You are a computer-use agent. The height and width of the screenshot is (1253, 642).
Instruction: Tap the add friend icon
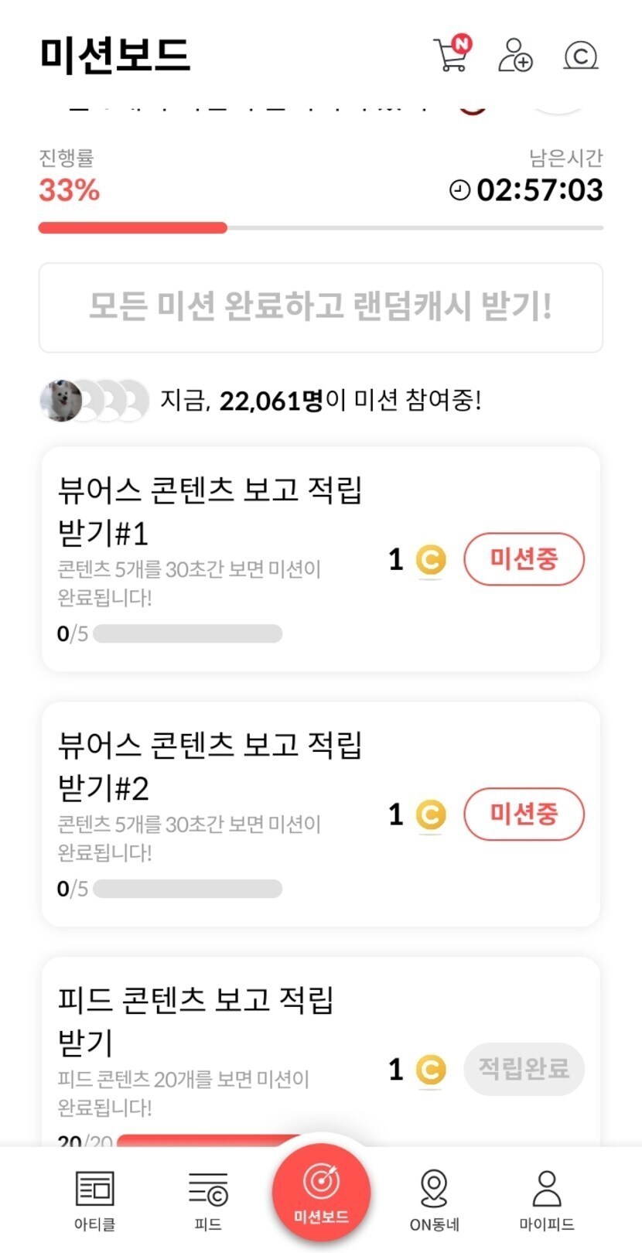[514, 55]
